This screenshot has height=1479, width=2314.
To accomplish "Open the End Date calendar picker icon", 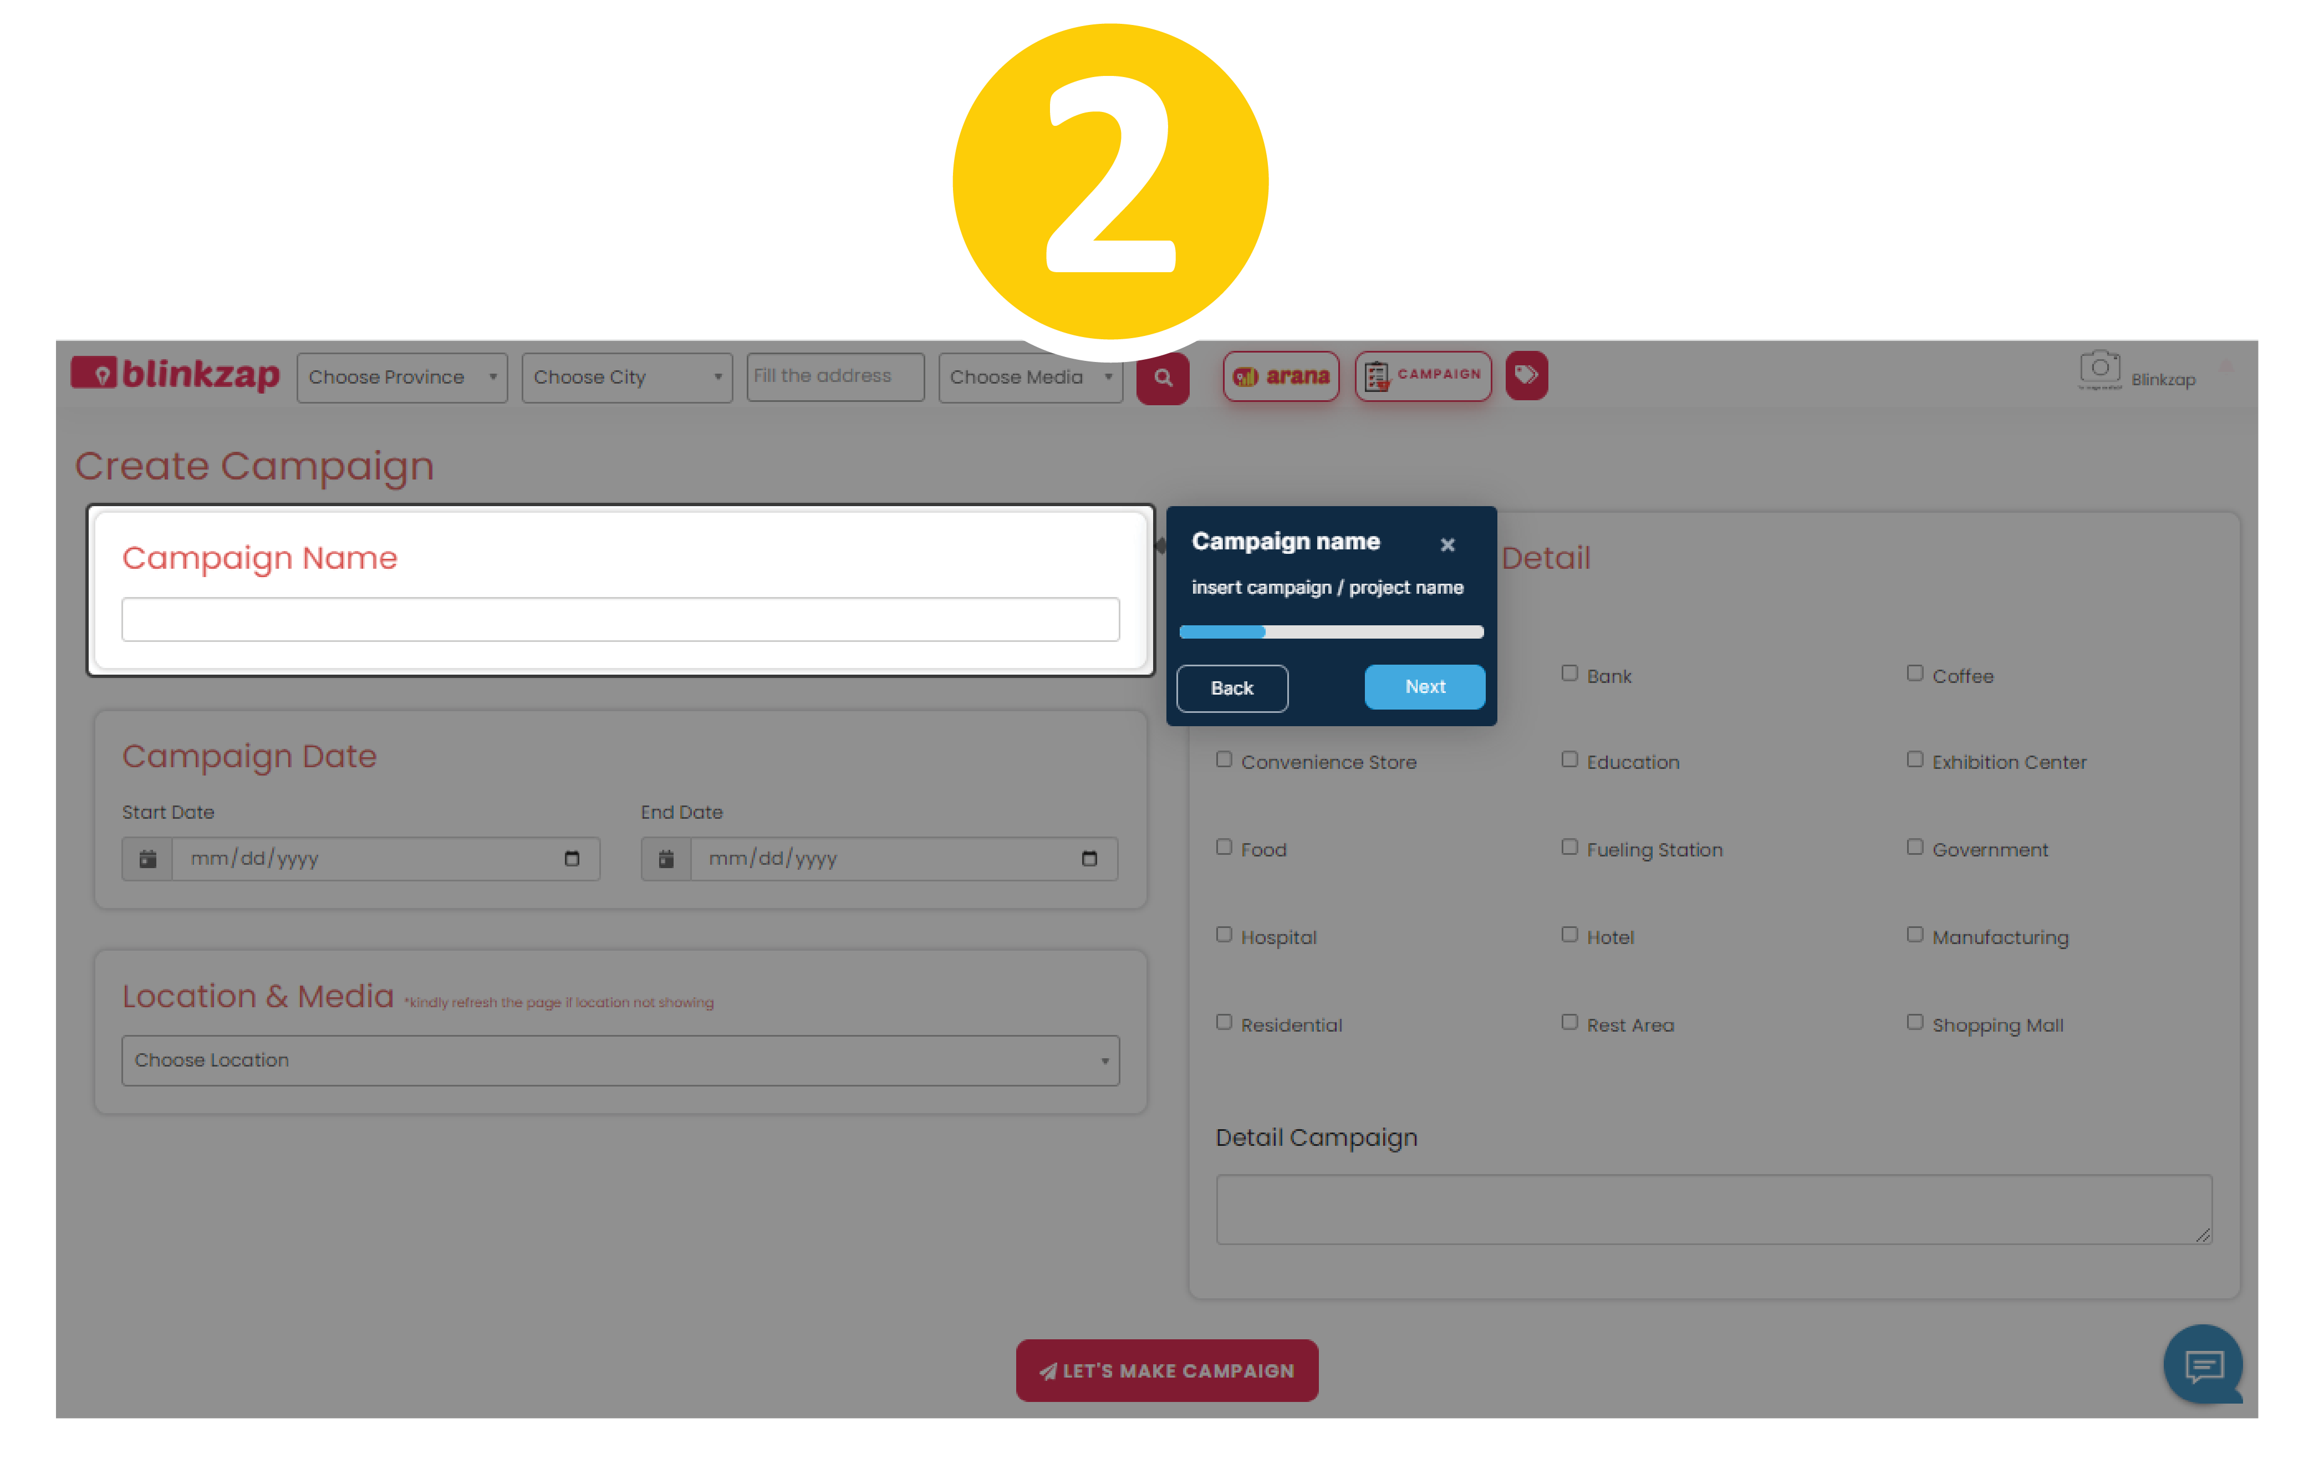I will [x=1089, y=859].
